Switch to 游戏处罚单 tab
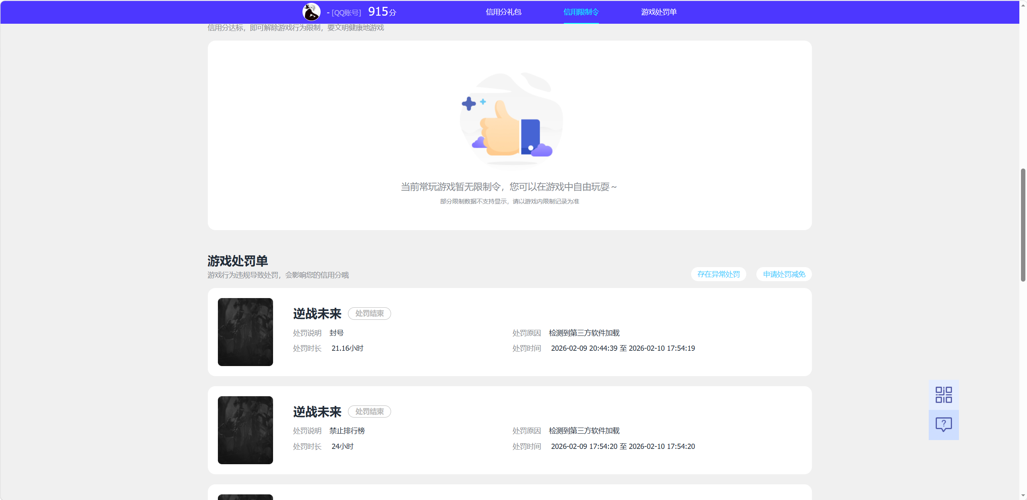Image resolution: width=1027 pixels, height=500 pixels. coord(659,12)
